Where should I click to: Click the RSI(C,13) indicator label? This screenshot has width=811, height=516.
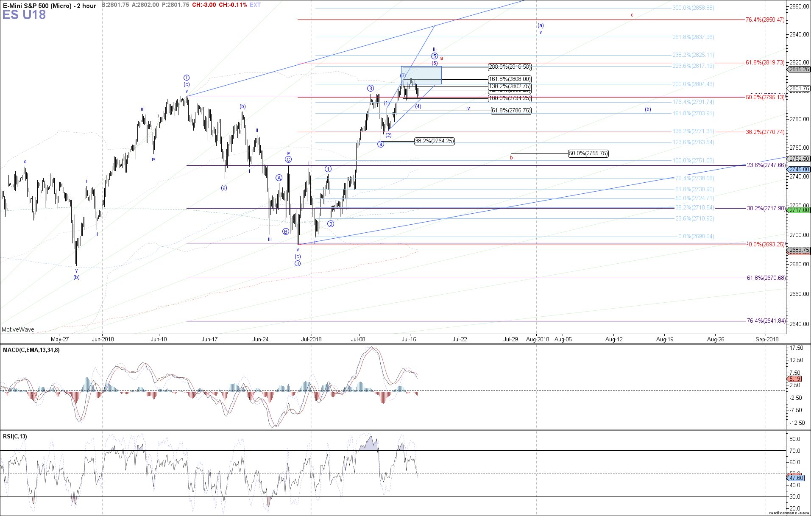pyautogui.click(x=15, y=437)
